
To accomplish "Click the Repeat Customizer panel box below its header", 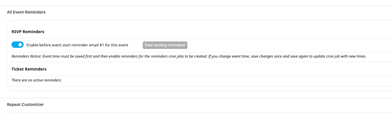I will (199, 114).
